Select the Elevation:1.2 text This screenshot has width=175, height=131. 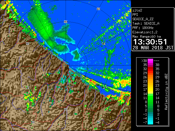click(145, 32)
